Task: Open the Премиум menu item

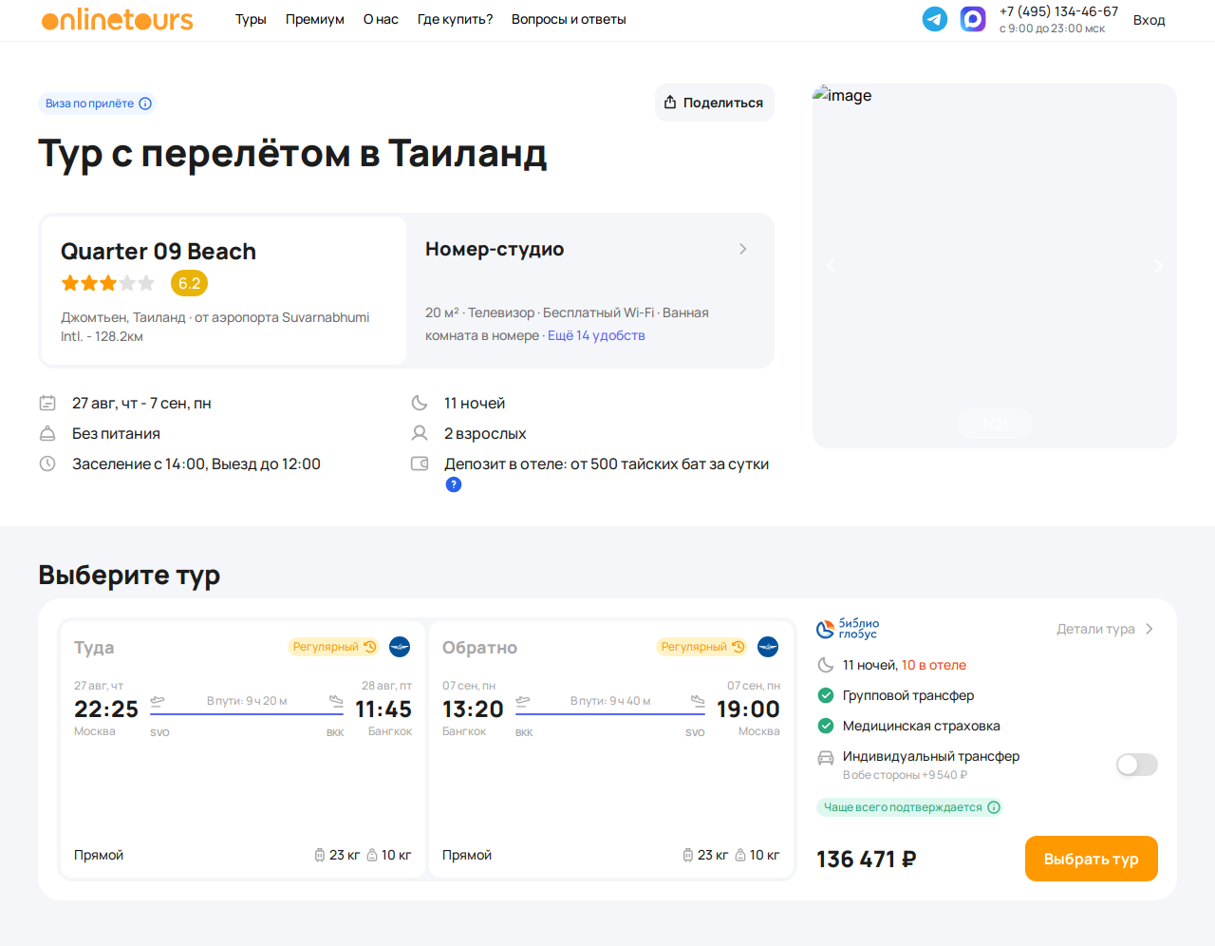Action: [315, 19]
